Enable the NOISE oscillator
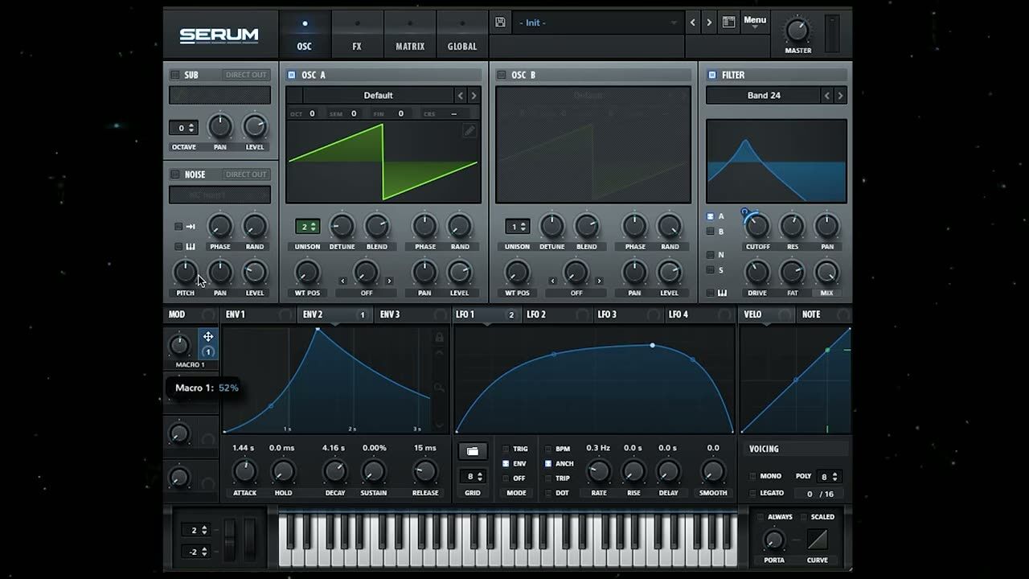Viewport: 1029px width, 579px height. pyautogui.click(x=174, y=175)
